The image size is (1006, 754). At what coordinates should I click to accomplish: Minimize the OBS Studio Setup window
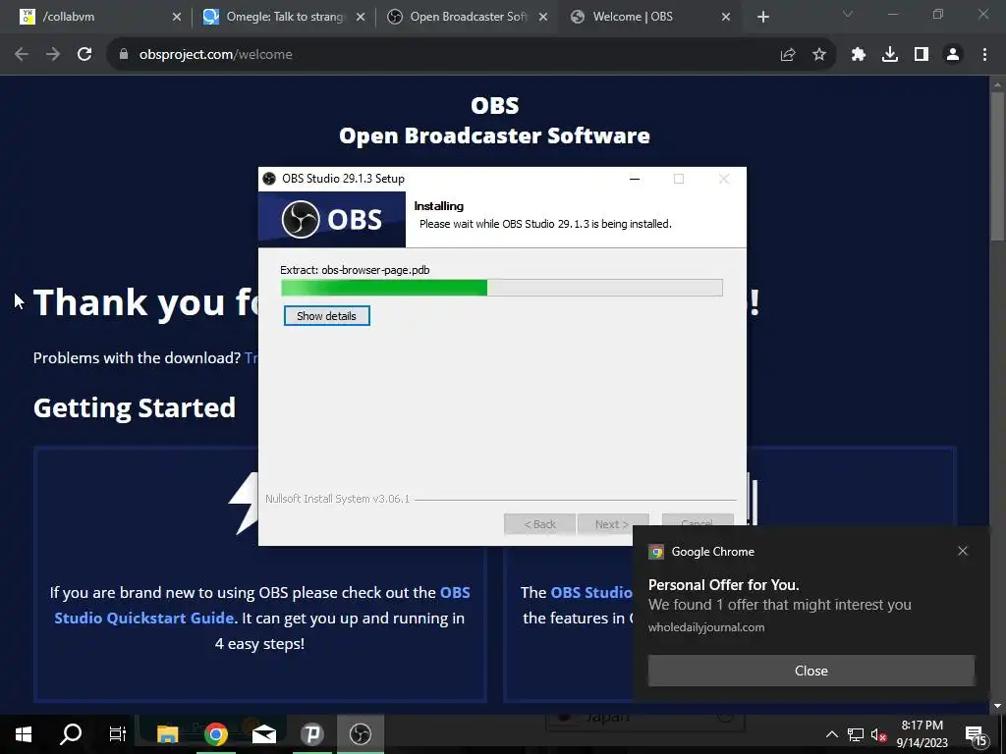(x=635, y=179)
